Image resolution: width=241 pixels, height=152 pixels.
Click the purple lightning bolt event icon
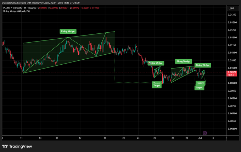tap(205, 133)
